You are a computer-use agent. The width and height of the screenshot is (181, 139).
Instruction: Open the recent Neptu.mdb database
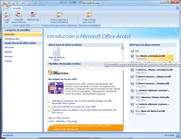tap(152, 83)
